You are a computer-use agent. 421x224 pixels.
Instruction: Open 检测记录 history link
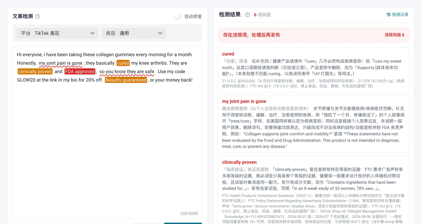(x=397, y=15)
